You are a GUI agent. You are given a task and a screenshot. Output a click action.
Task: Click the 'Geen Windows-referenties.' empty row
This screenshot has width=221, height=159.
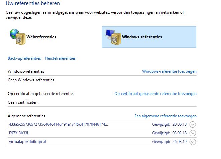31,80
